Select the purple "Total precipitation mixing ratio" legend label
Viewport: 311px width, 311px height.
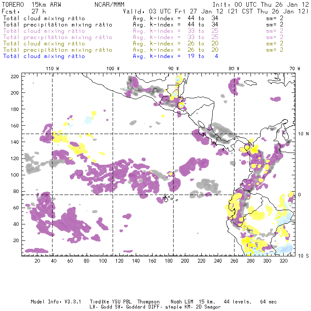(58, 37)
